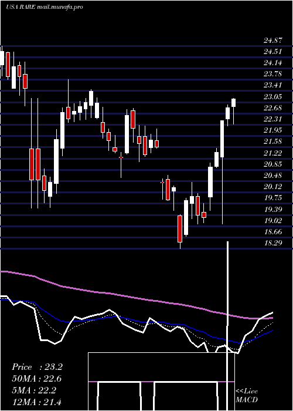Click the '50MA : 22.6' readout
Viewport: 293px width, 411px height.
click(x=37, y=379)
